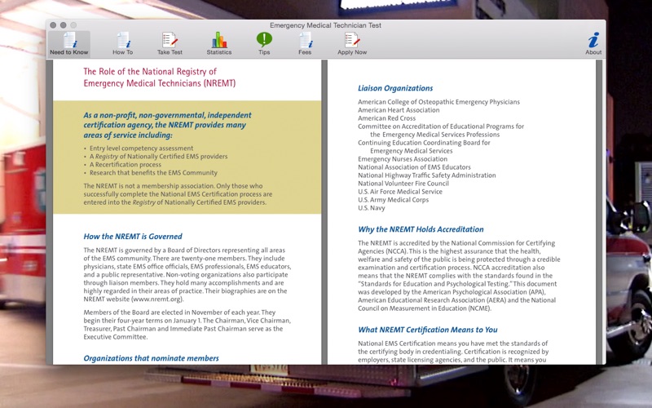
Task: Minimize the window with the yellow button
Action: pos(64,25)
